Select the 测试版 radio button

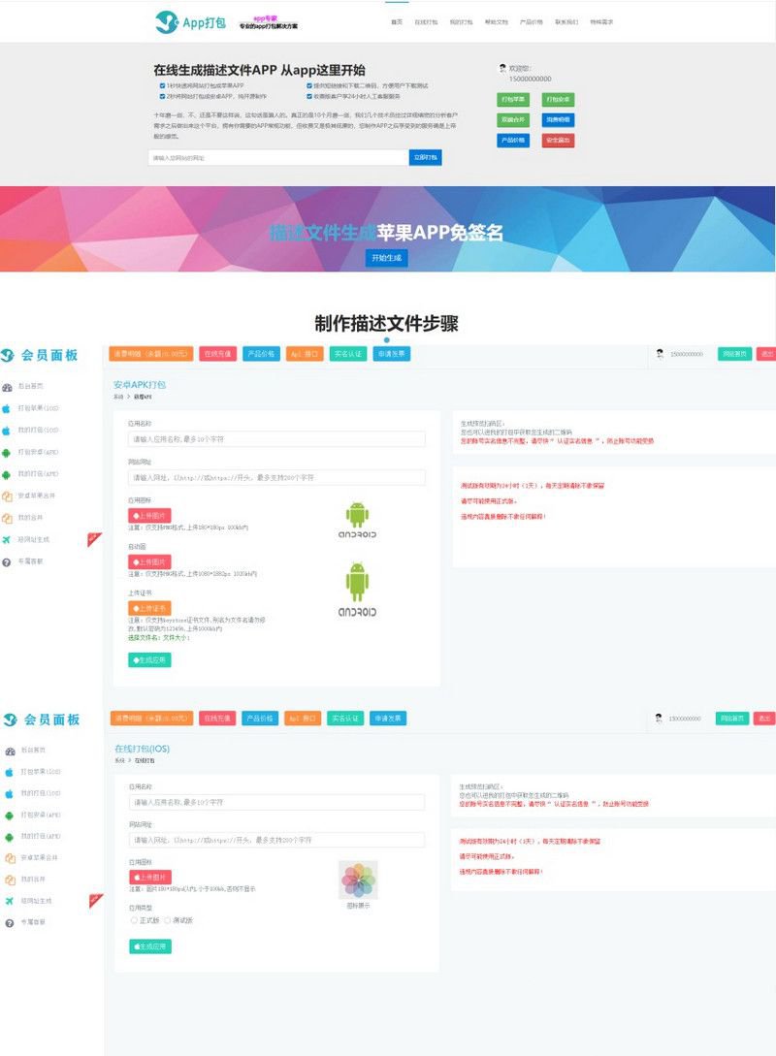click(x=166, y=918)
